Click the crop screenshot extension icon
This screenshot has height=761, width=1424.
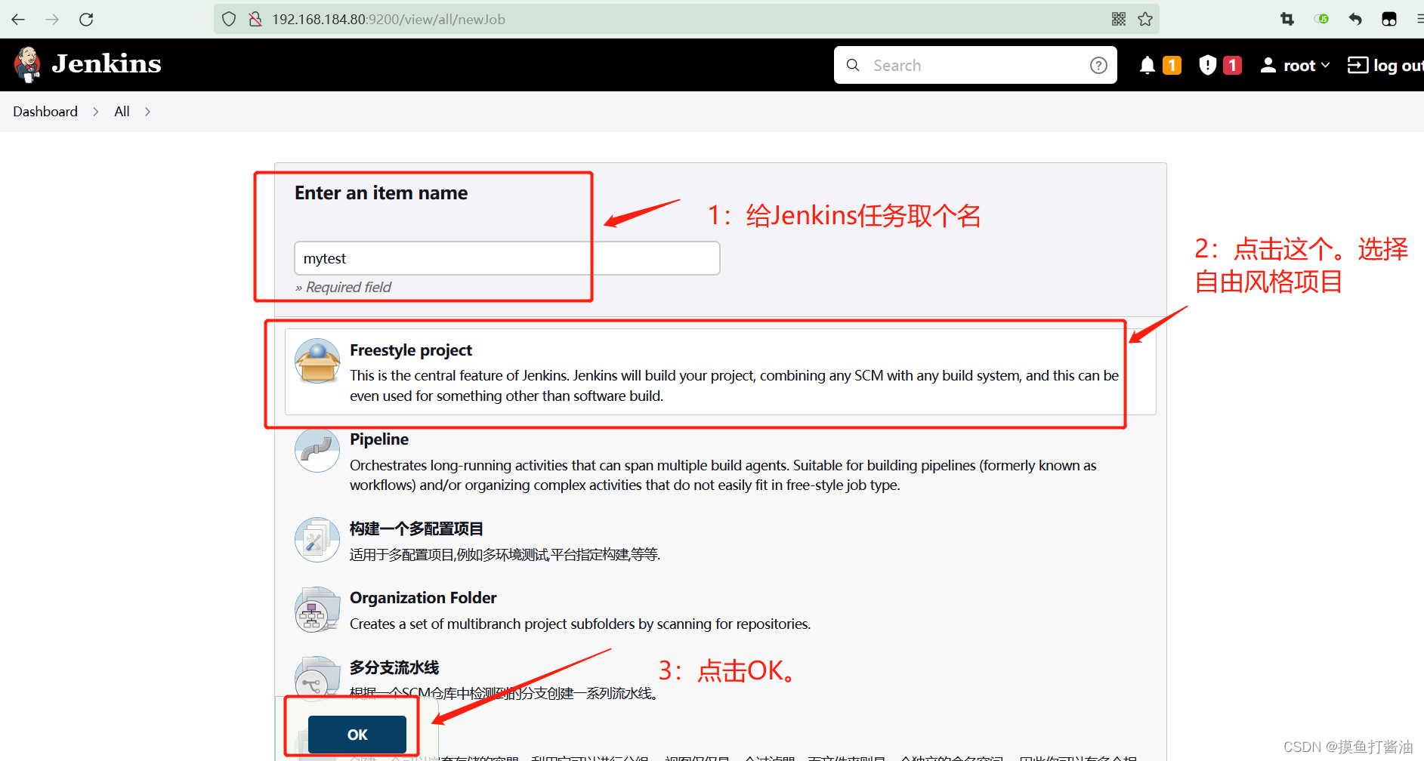(1287, 19)
